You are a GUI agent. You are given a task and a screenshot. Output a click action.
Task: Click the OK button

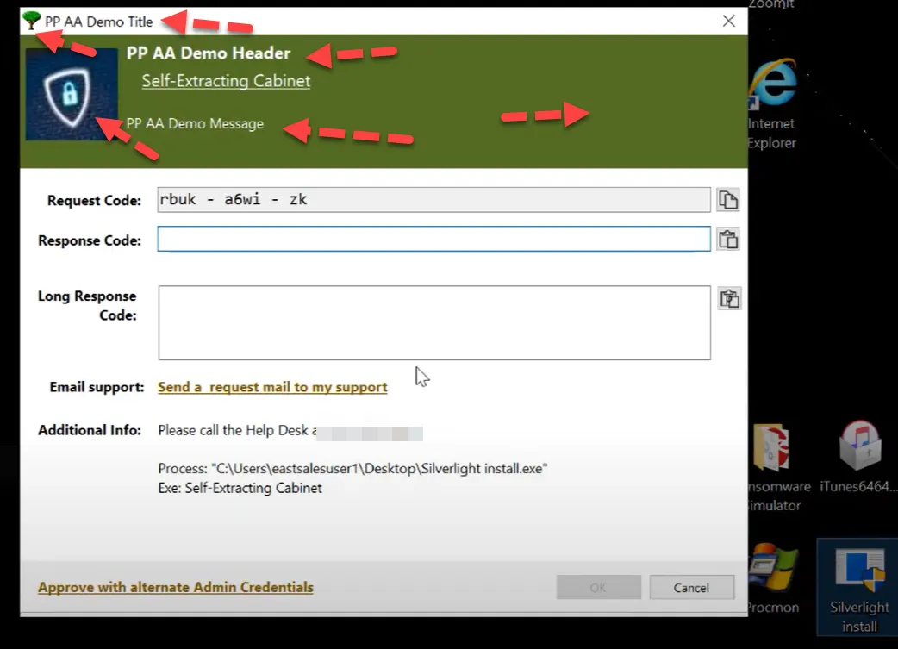[598, 587]
